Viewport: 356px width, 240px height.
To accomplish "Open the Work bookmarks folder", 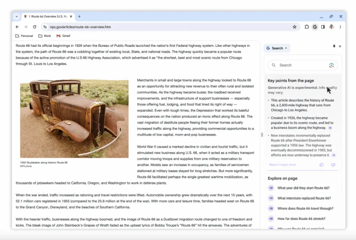I will (44, 36).
